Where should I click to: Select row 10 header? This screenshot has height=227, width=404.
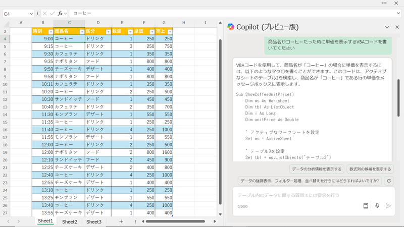click(x=5, y=84)
